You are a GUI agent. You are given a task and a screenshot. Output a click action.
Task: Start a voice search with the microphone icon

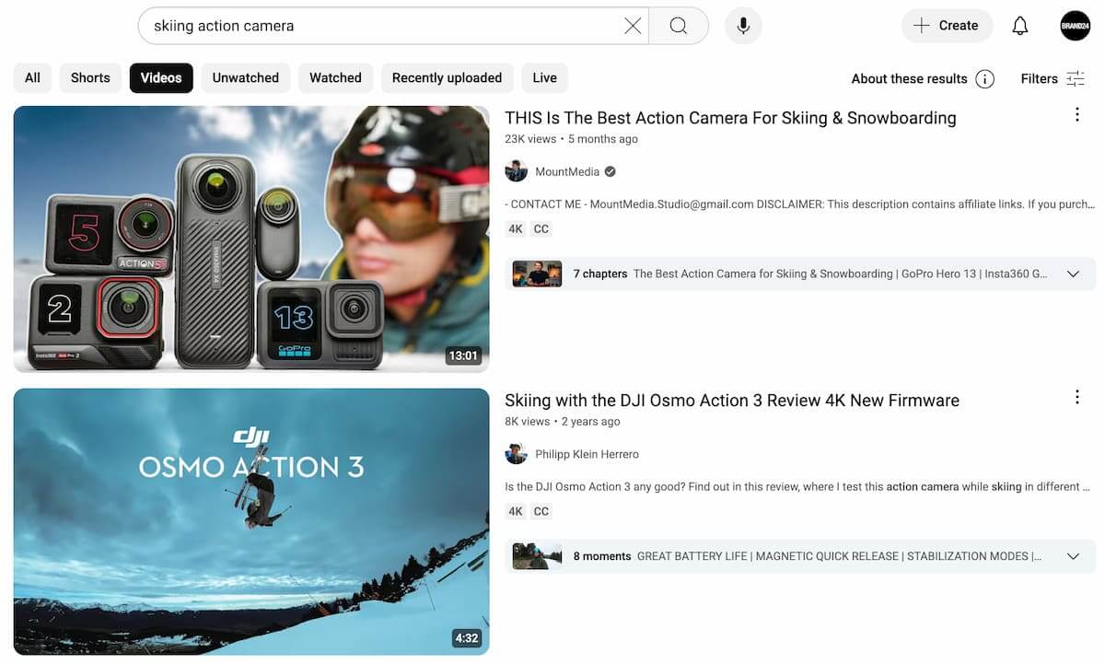[x=743, y=25]
